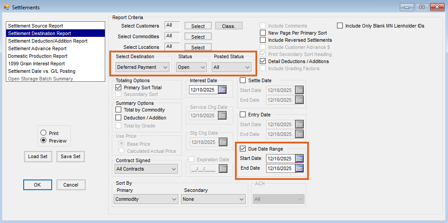This screenshot has height=223, width=448.
Task: Check the Settle Date filter
Action: tap(242, 80)
